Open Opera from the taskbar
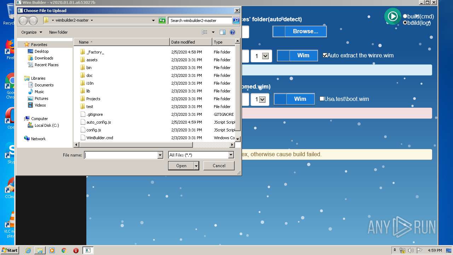Screen dimensions: 453x255 (x=76, y=250)
